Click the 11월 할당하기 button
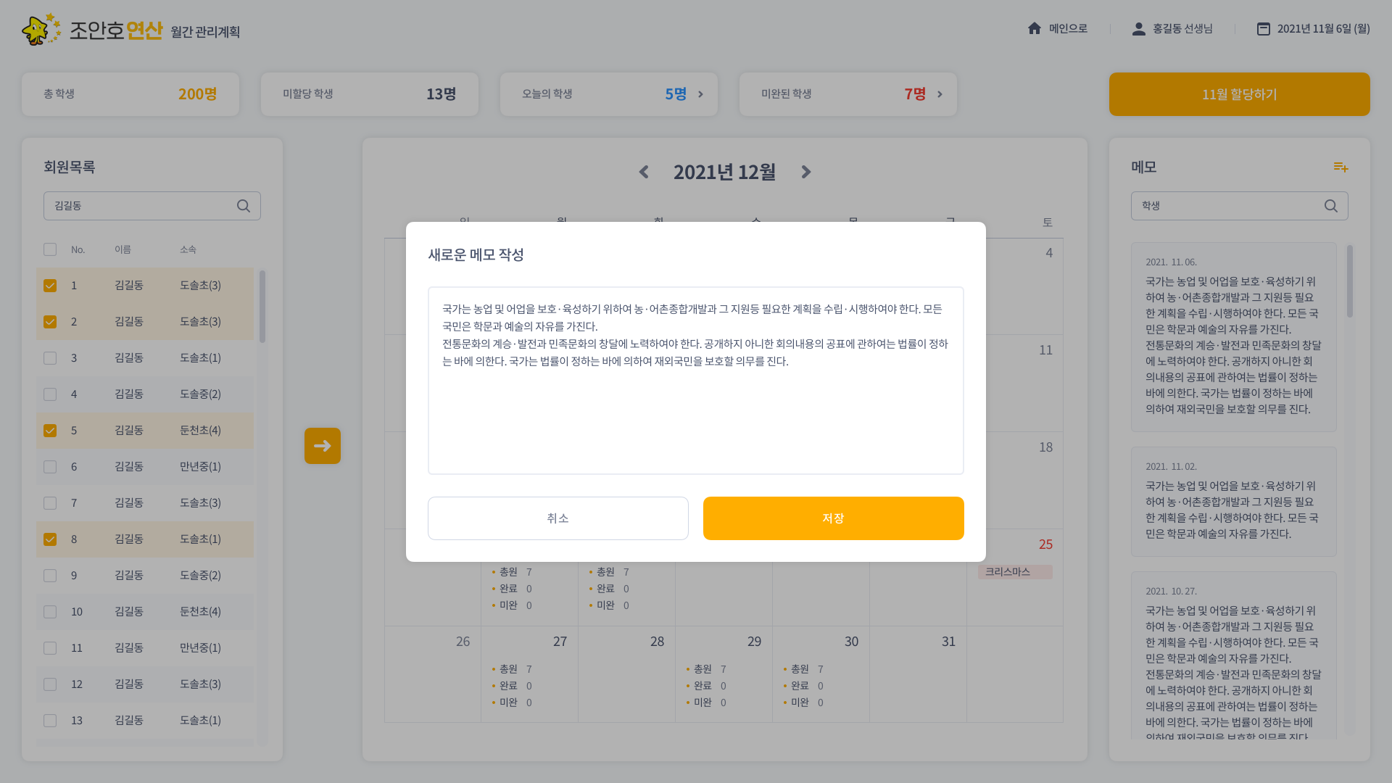The height and width of the screenshot is (783, 1392). tap(1239, 94)
